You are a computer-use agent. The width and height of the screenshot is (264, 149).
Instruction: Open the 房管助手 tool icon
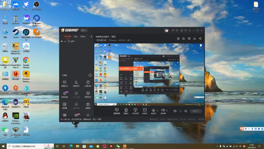point(76,84)
